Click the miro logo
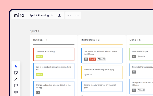 pos(19,15)
